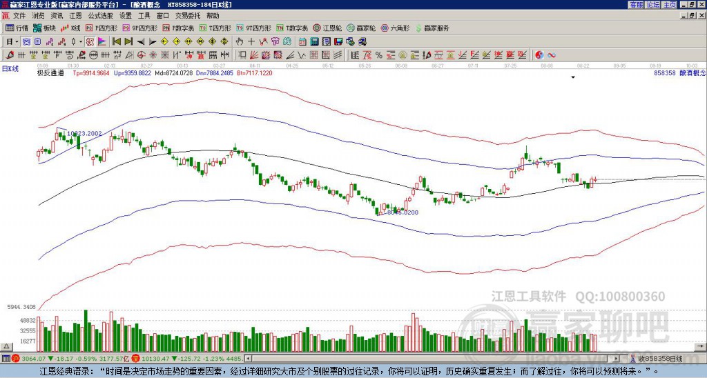The width and height of the screenshot is (707, 378).
Task: Click the jump-to-first-bar green arrow icon
Action: (x=116, y=42)
